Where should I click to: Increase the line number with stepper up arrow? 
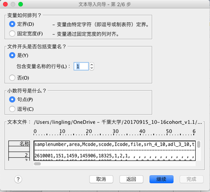pos(92,65)
